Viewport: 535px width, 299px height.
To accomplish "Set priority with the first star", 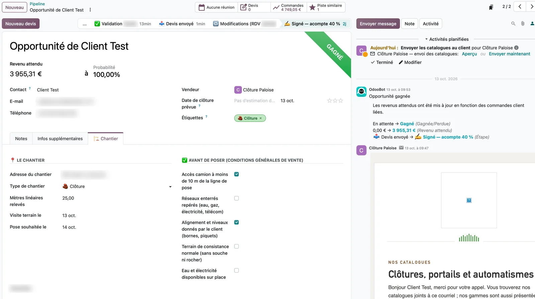I will coord(329,101).
